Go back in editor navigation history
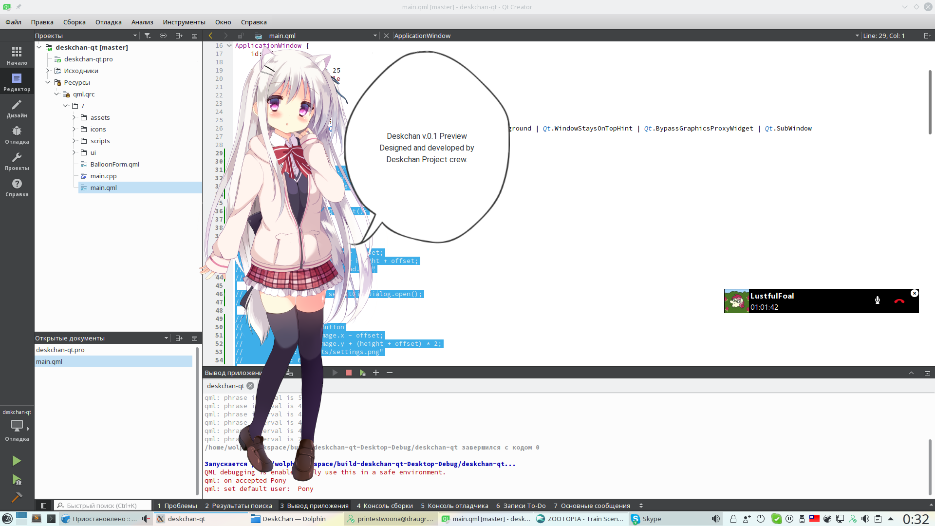This screenshot has width=935, height=526. (x=210, y=36)
